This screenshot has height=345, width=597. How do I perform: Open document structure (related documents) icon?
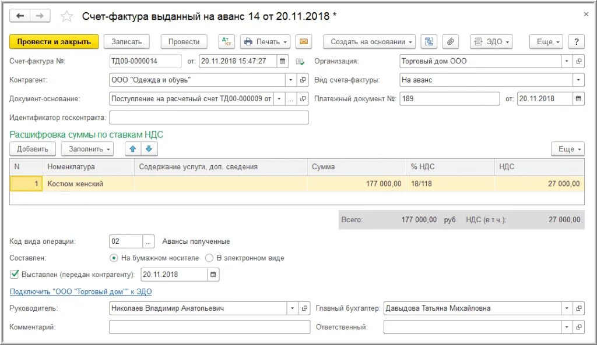(429, 42)
